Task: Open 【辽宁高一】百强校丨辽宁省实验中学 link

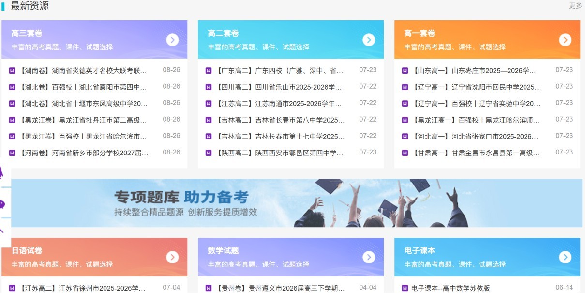Action: 476,104
